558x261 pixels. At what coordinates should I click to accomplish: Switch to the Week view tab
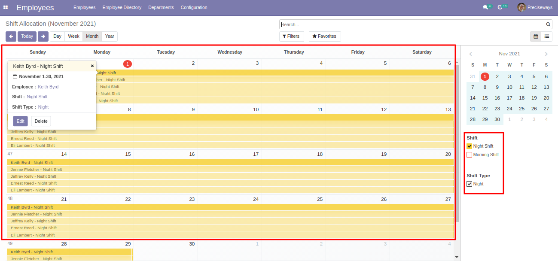click(73, 36)
